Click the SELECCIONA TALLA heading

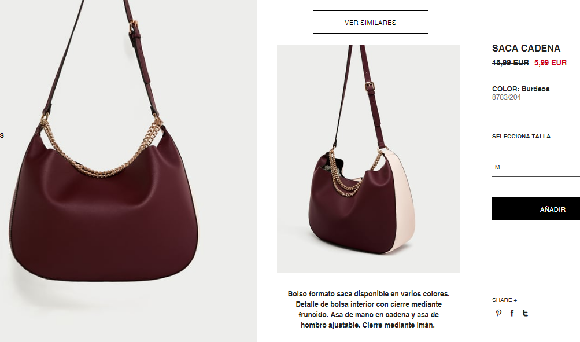(521, 136)
